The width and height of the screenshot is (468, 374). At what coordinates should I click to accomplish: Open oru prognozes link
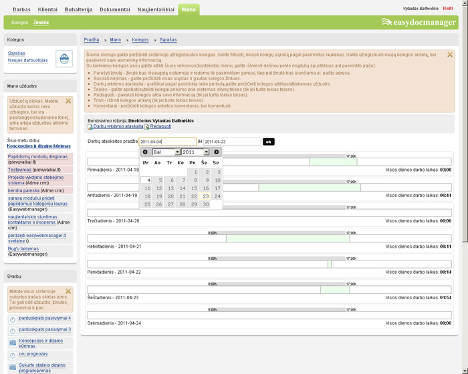[33, 354]
